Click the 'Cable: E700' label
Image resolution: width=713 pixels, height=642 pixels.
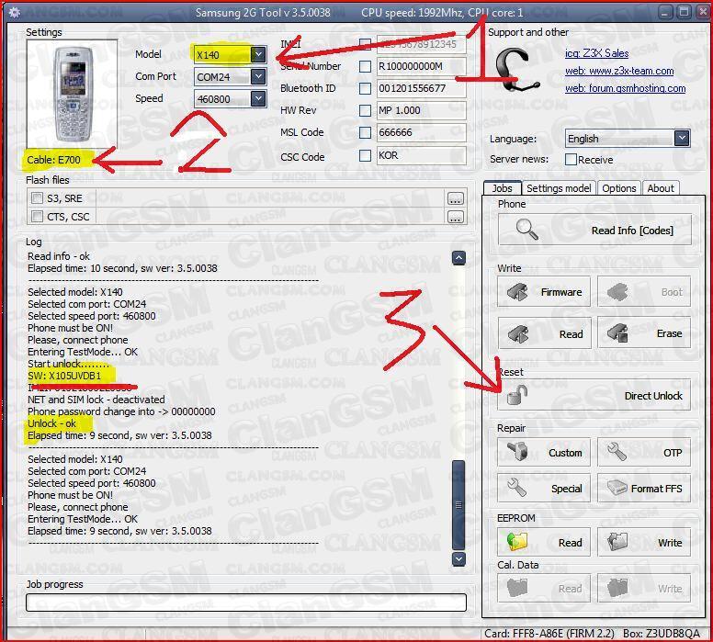click(53, 160)
